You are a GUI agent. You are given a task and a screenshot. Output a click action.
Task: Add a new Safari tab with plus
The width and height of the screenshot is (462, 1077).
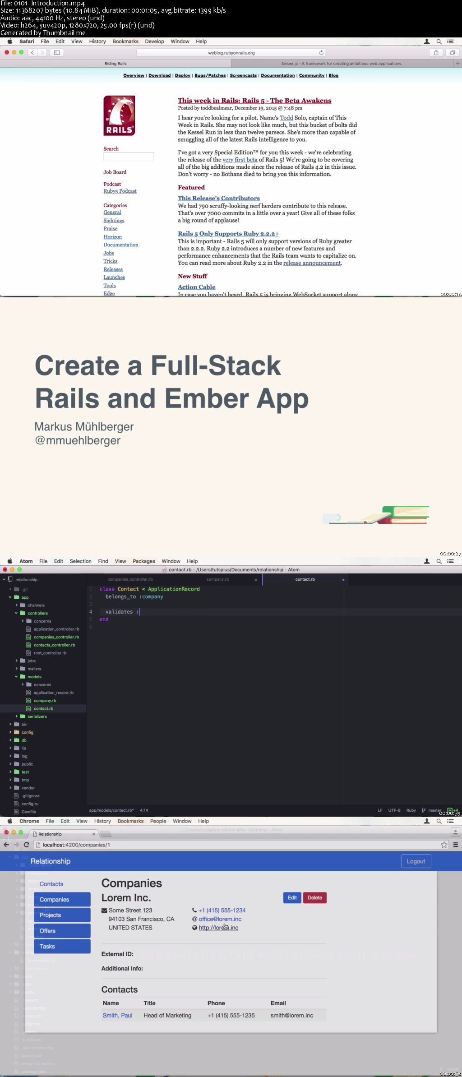[457, 64]
